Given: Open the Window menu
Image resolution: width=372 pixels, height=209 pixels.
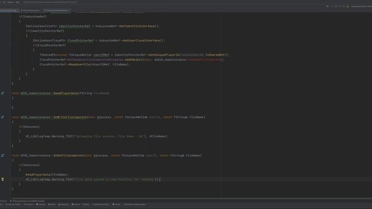Looking at the screenshot, I should click(10, 2).
